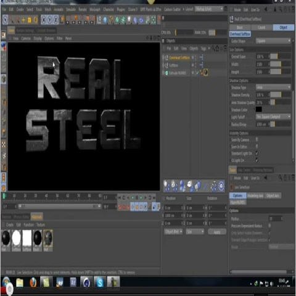Open Objects manager Tags menu
This screenshot has height=296, width=296.
203,49
